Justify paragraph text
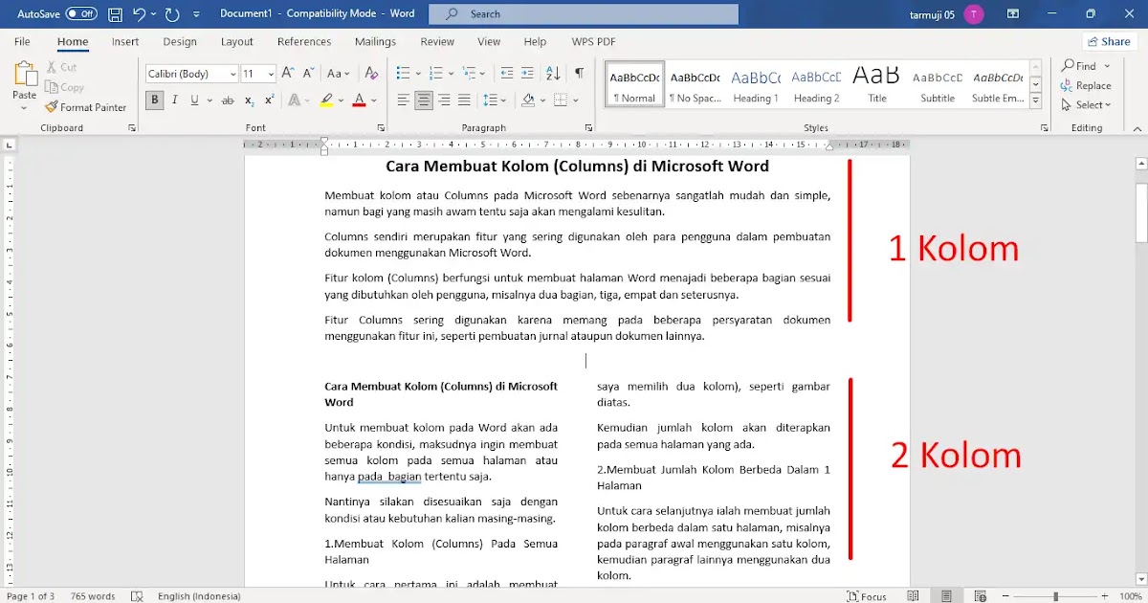Image resolution: width=1148 pixels, height=603 pixels. (464, 100)
